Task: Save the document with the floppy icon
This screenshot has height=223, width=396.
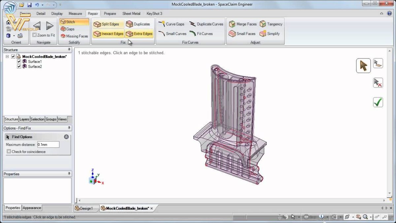Action: click(x=29, y=5)
